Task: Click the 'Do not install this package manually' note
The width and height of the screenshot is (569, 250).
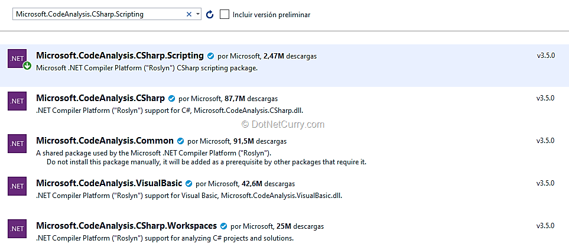Action: (206, 162)
